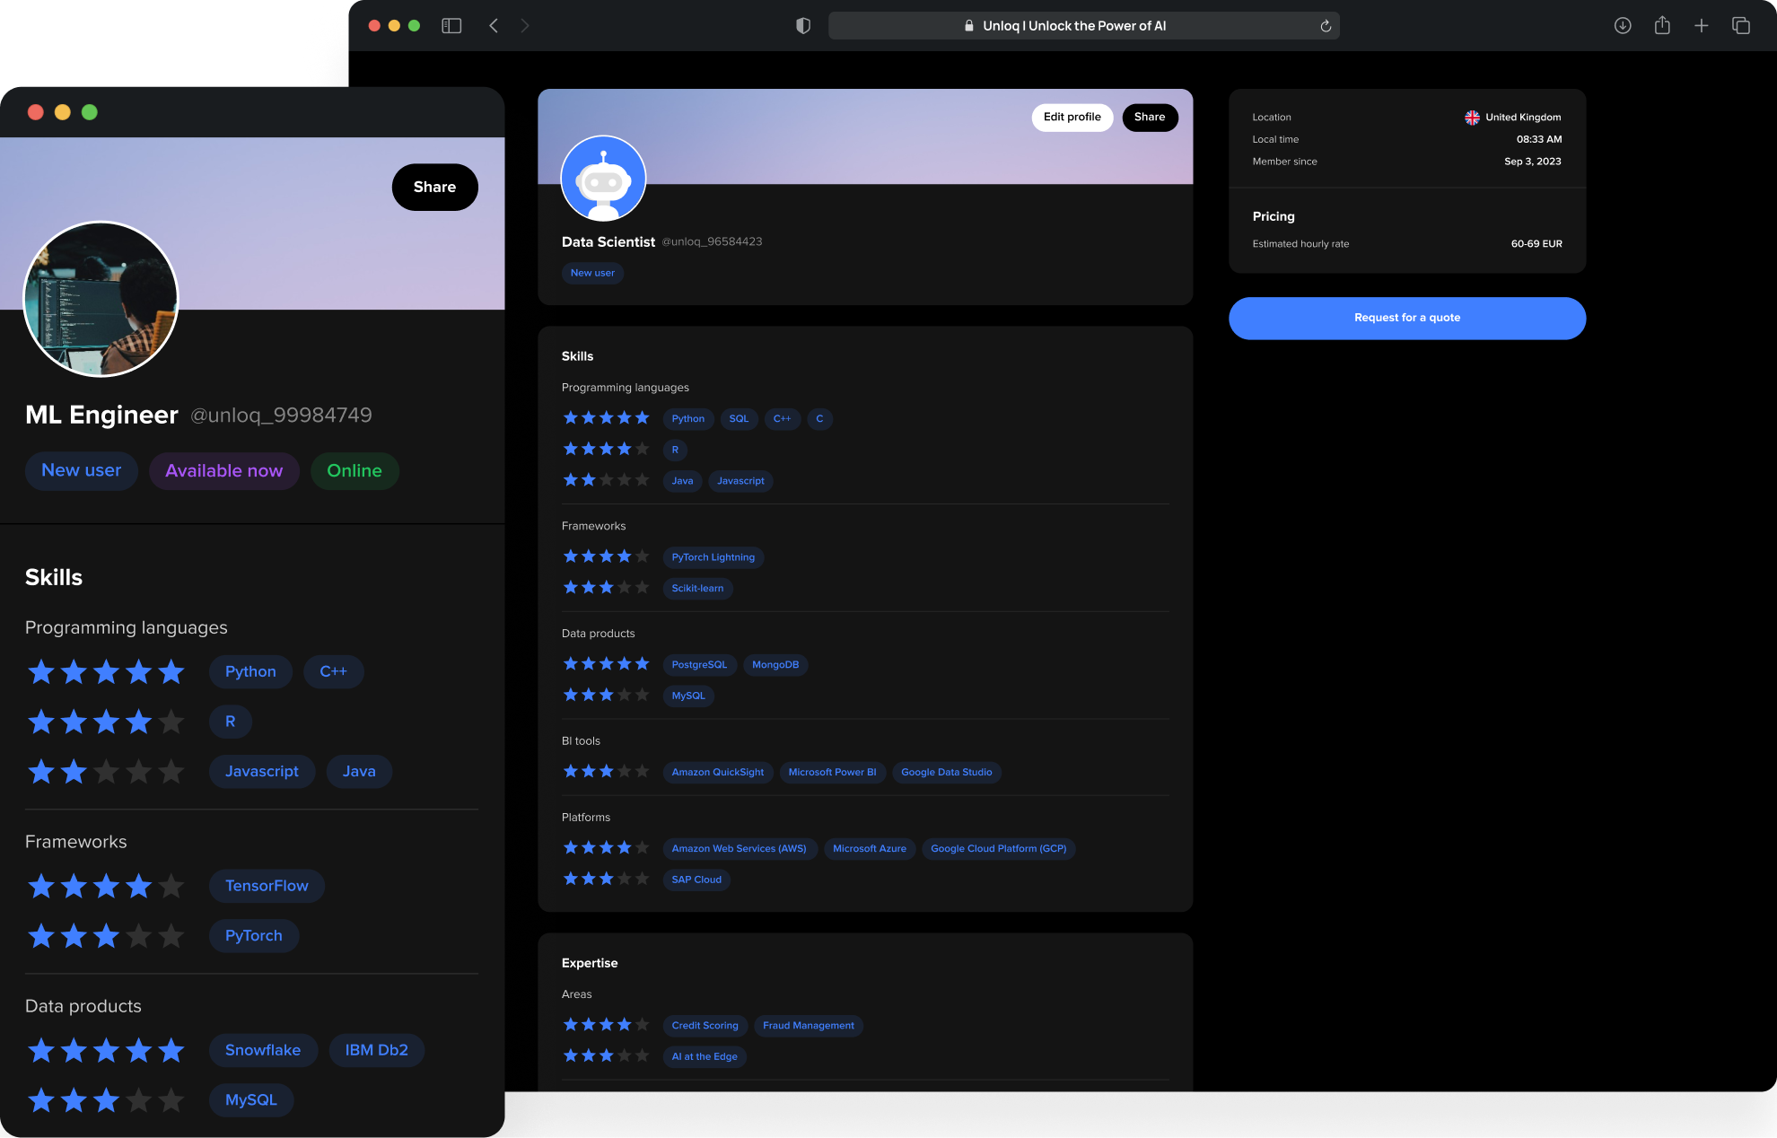Click Request for a quote button
The width and height of the screenshot is (1777, 1138).
coord(1406,318)
